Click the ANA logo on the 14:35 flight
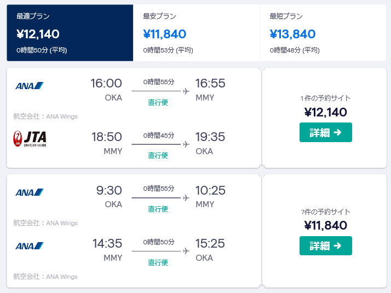This screenshot has width=391, height=293. [x=30, y=245]
